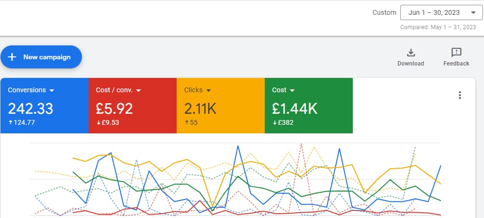Expand the green Cost metric dropdown
Screen dimensions: 484x218
(292, 90)
